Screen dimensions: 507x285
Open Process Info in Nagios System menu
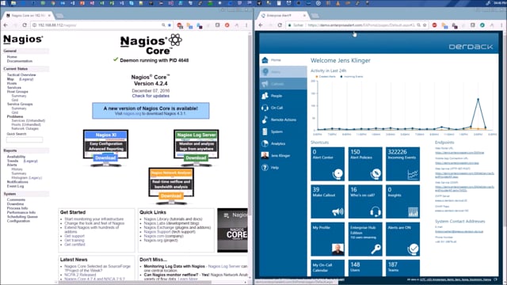[17, 208]
